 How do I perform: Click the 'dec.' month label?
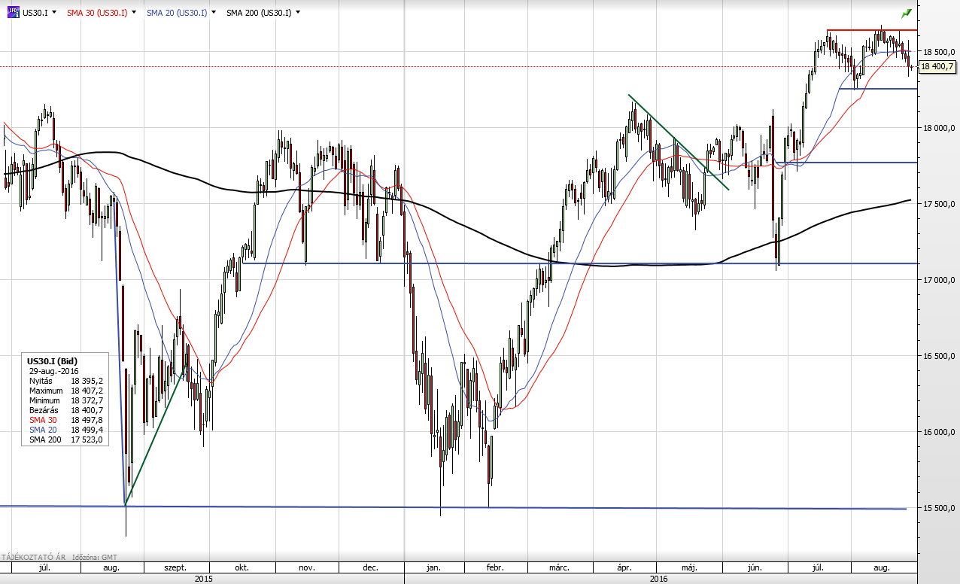pyautogui.click(x=370, y=567)
